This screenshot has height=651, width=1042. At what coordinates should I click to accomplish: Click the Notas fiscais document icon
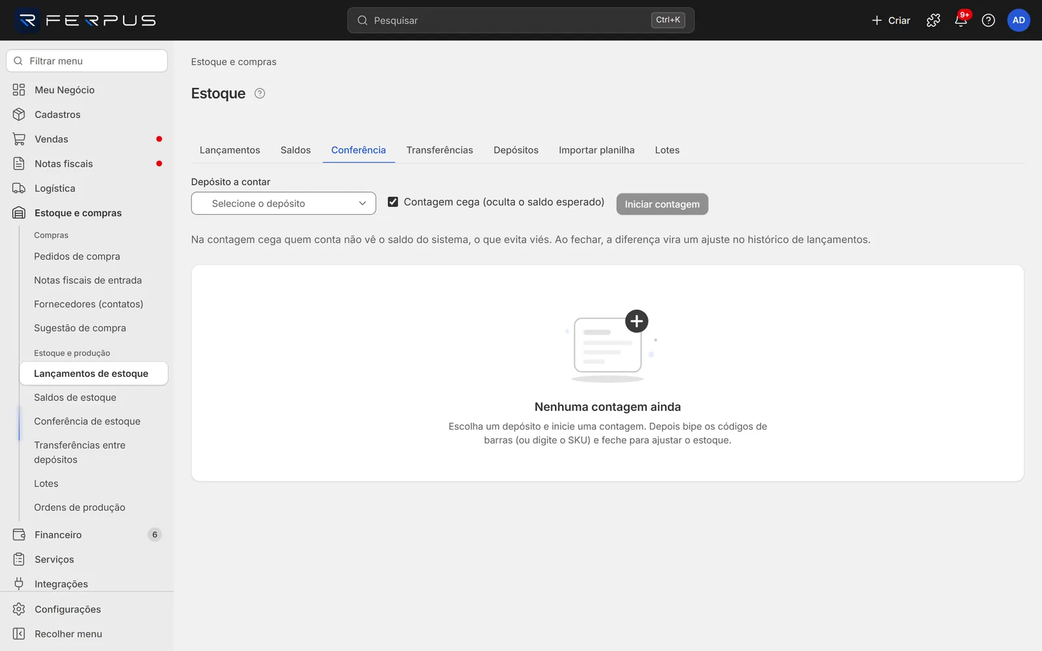pyautogui.click(x=19, y=163)
